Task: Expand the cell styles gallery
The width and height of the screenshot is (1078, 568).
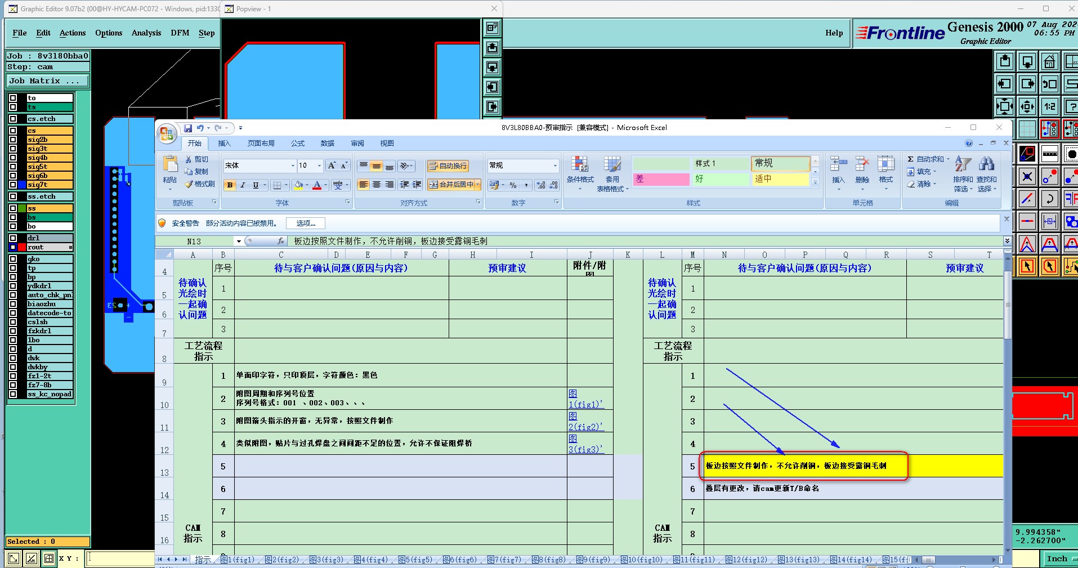Action: 815,183
